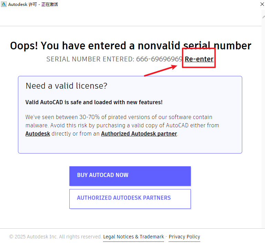Click the entered serial number 666-69696969
Image resolution: width=265 pixels, height=247 pixels.
(159, 59)
